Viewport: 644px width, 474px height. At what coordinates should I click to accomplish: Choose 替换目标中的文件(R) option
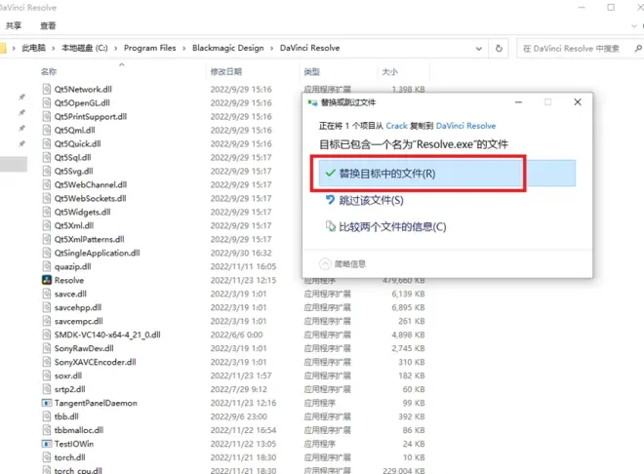click(x=447, y=174)
